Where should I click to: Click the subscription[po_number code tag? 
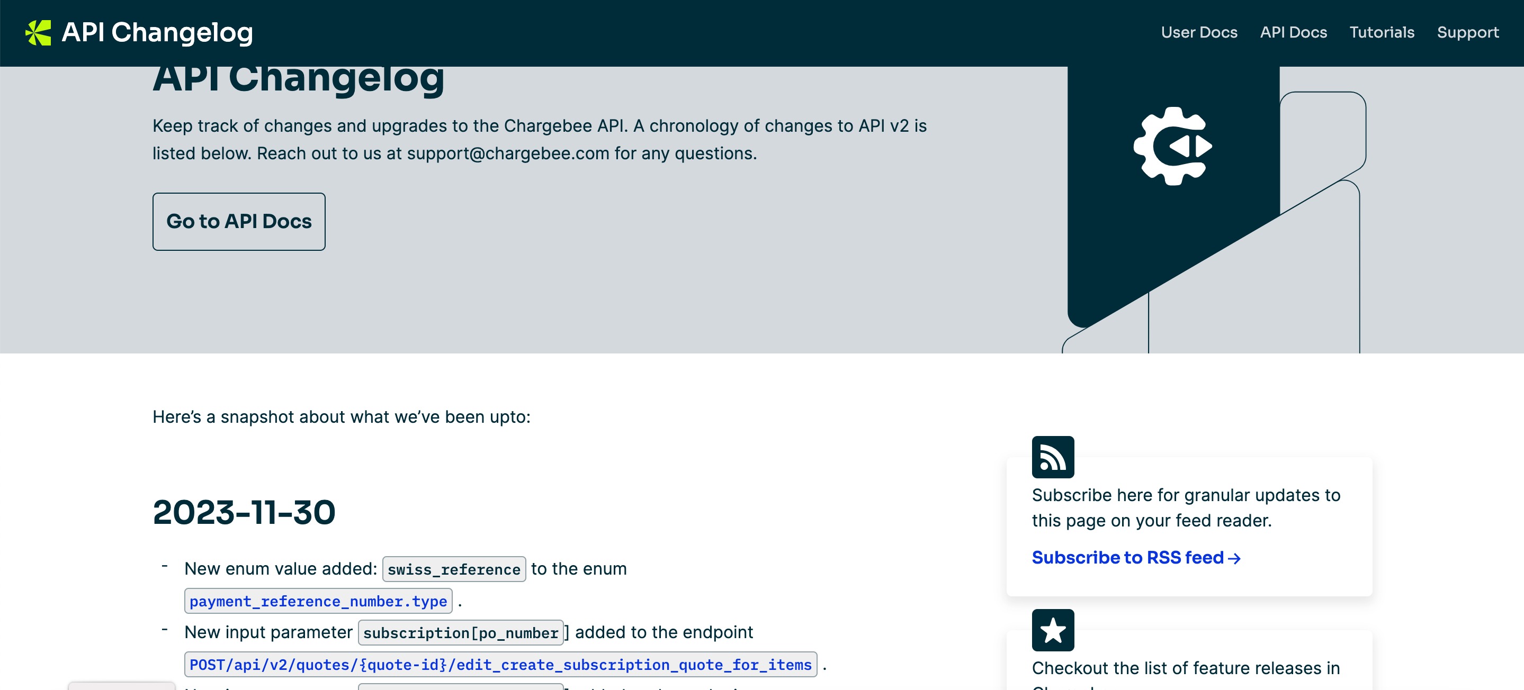460,633
